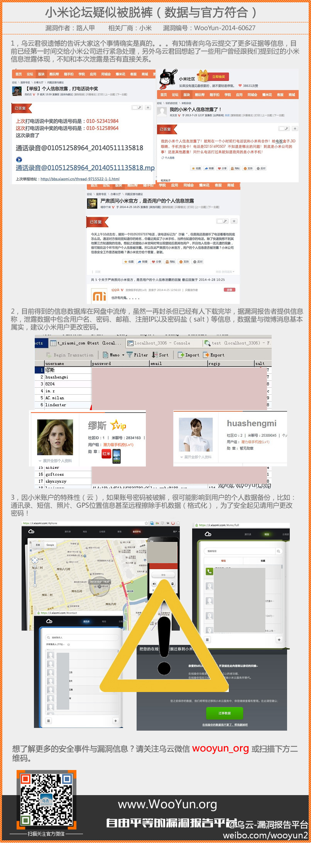The height and width of the screenshot is (843, 311).
Task: Click the sound icon on phone panel
Action: 154,583
